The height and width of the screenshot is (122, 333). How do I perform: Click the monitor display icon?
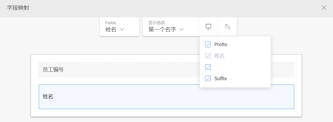pos(208,27)
